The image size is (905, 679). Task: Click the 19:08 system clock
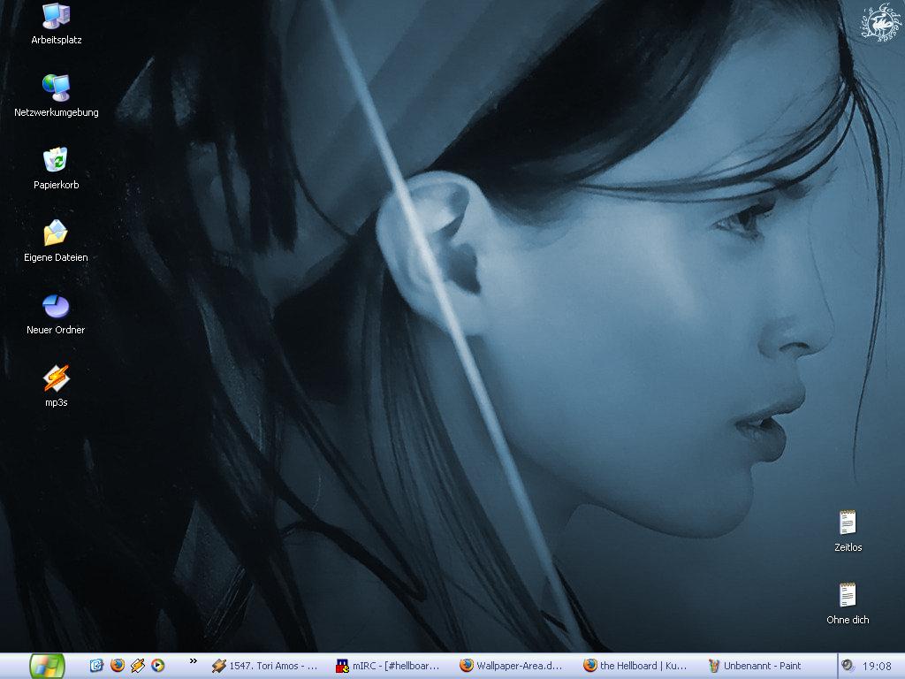(x=877, y=667)
